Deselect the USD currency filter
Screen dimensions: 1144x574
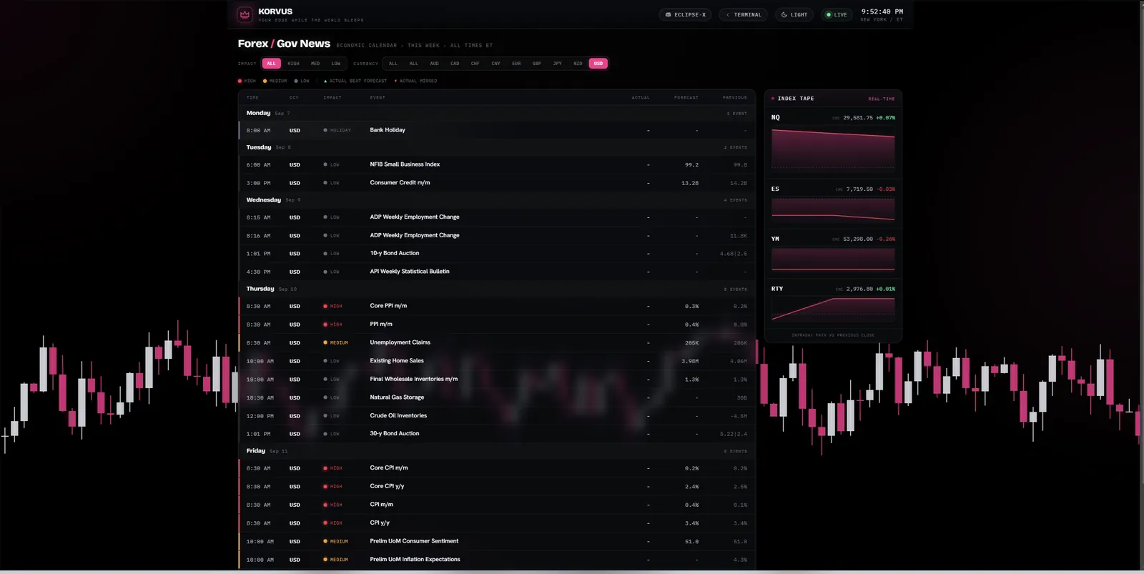point(598,64)
